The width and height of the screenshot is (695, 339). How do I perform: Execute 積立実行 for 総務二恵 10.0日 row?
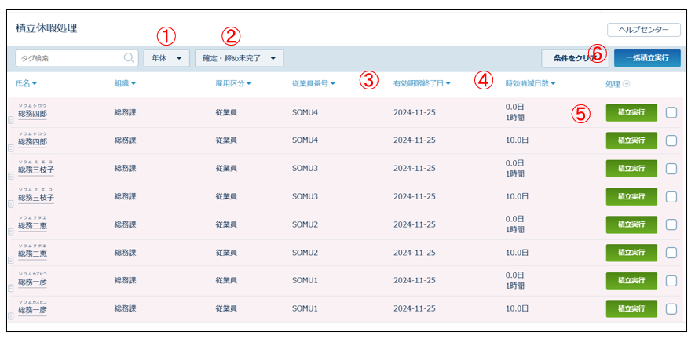tap(631, 253)
